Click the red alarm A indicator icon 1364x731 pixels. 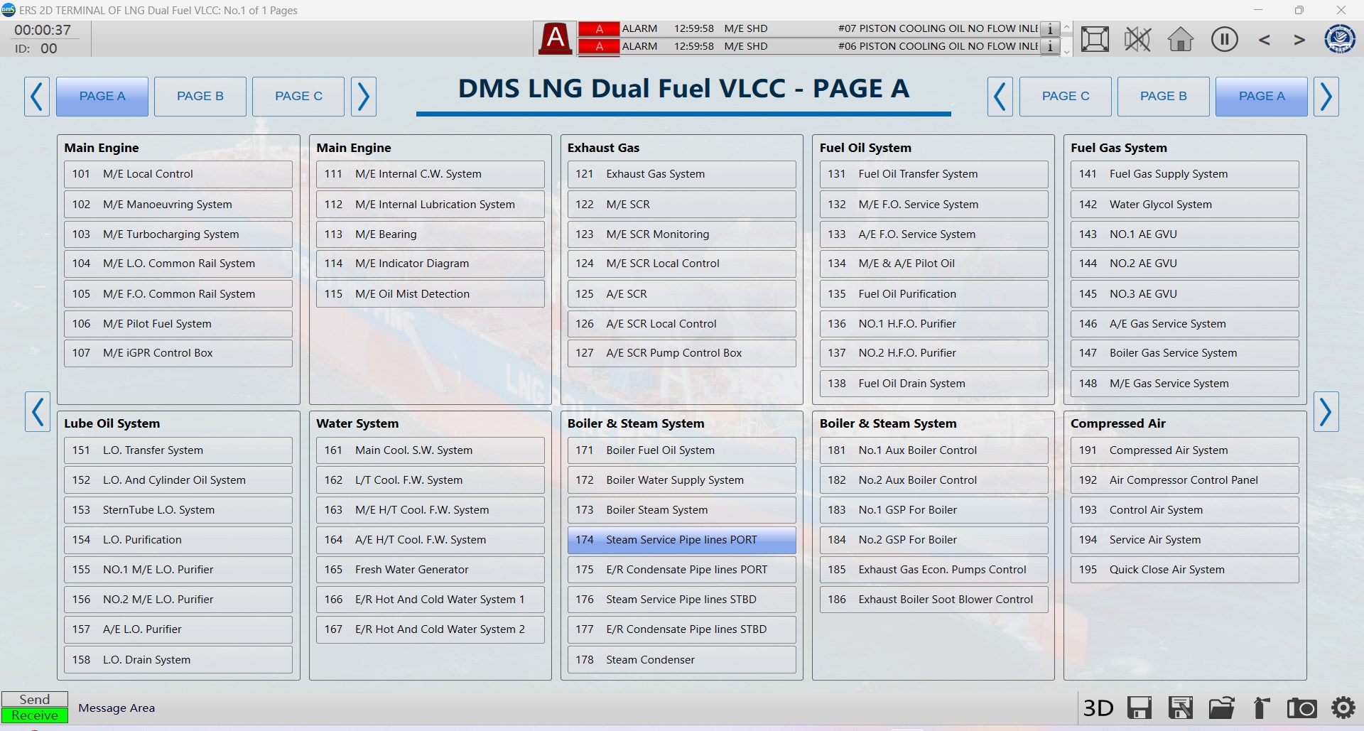[x=556, y=38]
